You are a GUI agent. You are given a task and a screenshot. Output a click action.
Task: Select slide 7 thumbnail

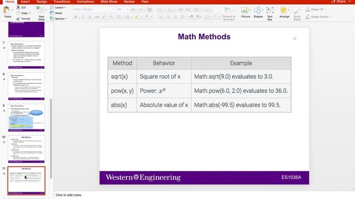[x=27, y=55]
